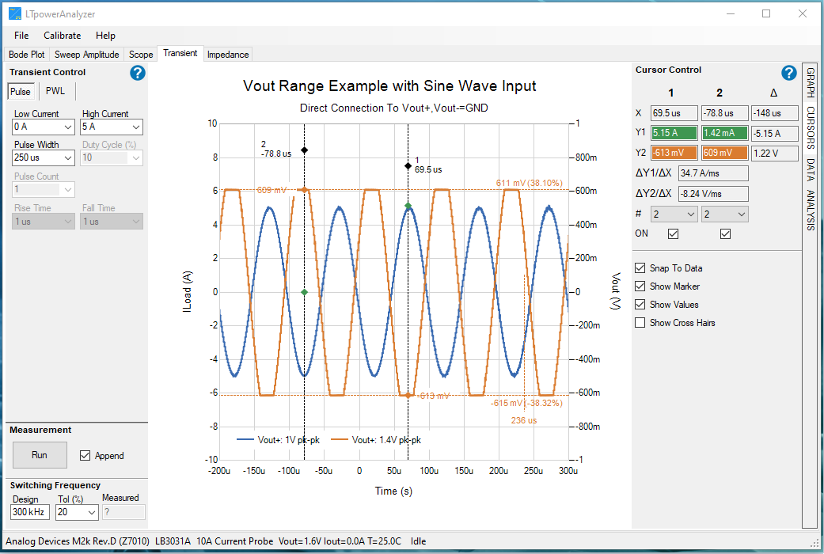Click the Transient Control help icon
This screenshot has width=824, height=554.
point(138,73)
